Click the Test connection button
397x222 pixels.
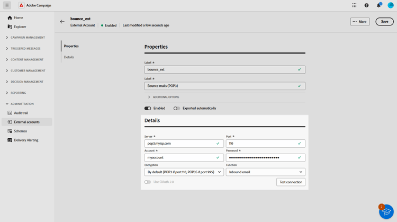[x=291, y=182]
